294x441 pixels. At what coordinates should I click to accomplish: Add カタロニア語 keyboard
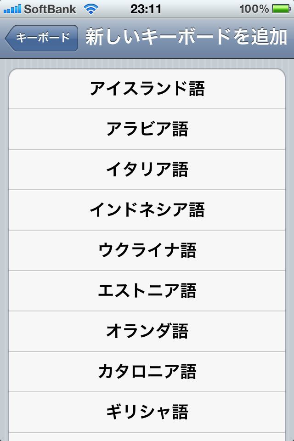147,372
